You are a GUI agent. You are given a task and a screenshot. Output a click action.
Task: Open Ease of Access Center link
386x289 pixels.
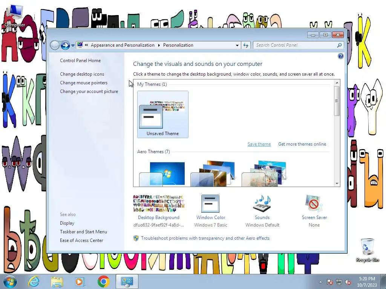pyautogui.click(x=81, y=240)
